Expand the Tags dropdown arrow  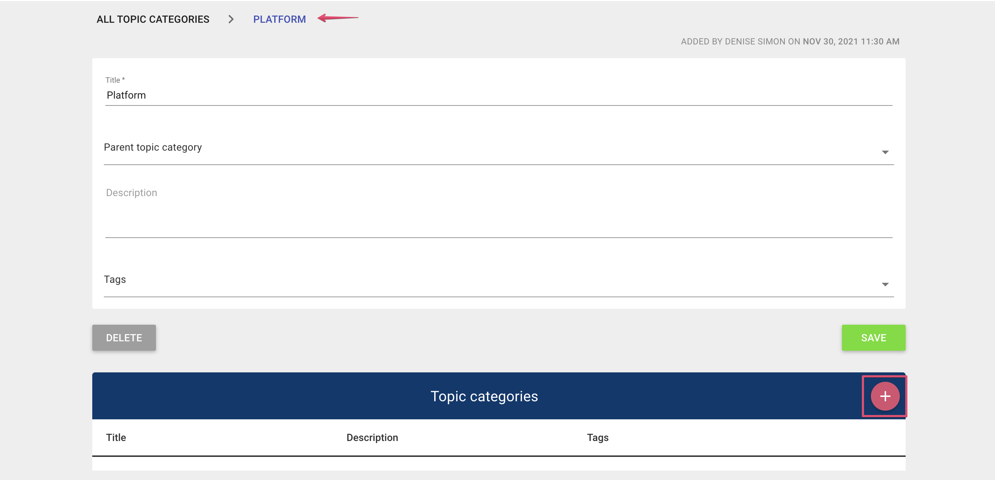coord(885,285)
